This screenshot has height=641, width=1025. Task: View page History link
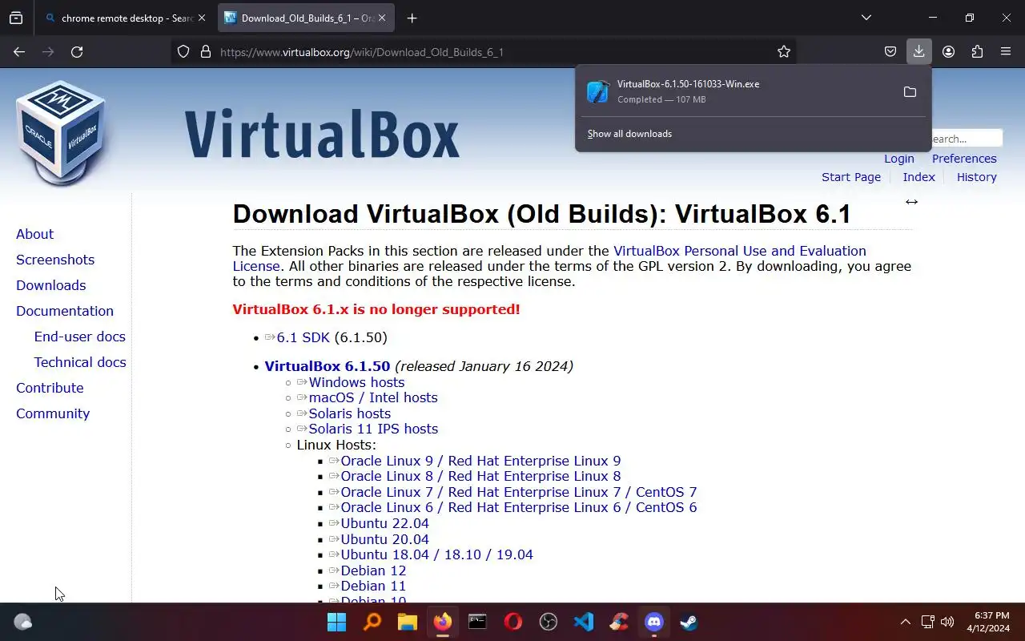pos(977,177)
